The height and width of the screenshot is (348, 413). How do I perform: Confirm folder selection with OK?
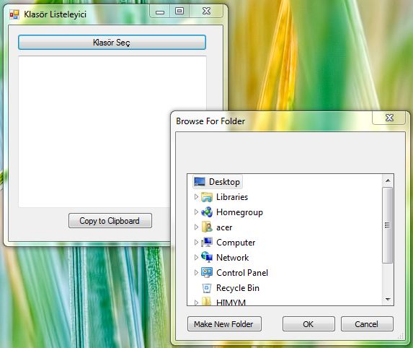point(308,323)
